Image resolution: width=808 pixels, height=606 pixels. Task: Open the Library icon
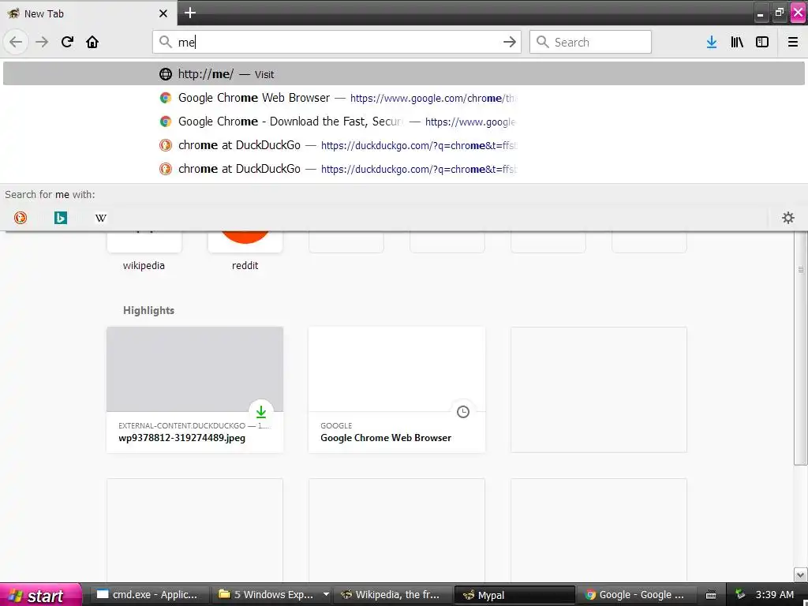tap(737, 42)
